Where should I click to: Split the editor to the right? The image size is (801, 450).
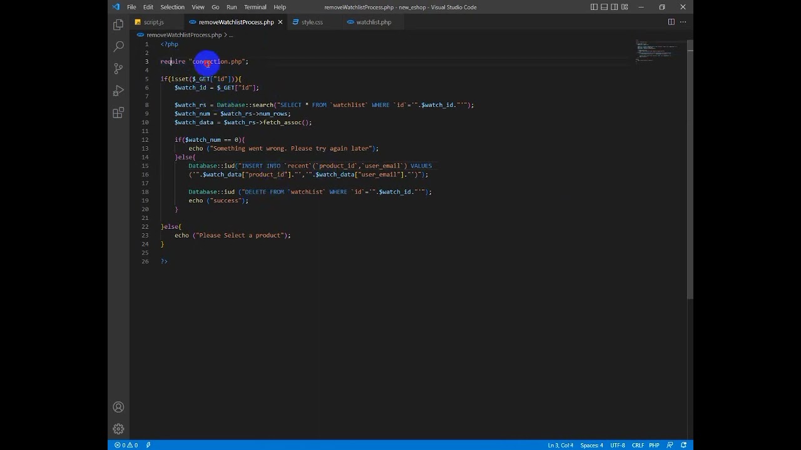point(671,22)
